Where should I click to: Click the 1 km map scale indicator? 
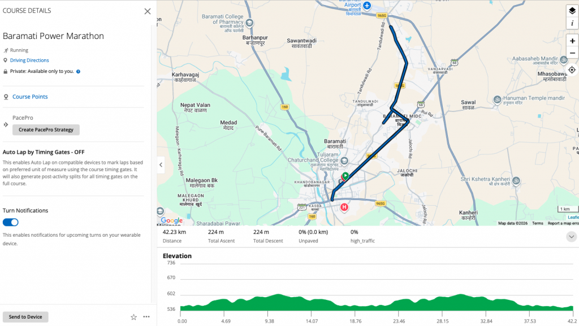pyautogui.click(x=568, y=208)
